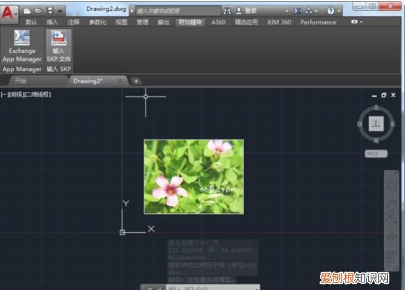
Task: Click 东 on the ViewCube compass
Action: [393, 124]
